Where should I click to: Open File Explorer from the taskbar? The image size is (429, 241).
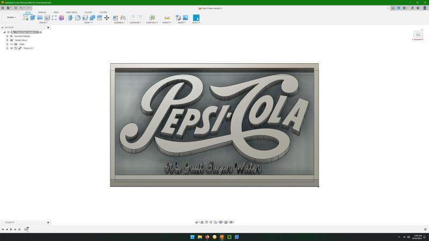[199, 237]
